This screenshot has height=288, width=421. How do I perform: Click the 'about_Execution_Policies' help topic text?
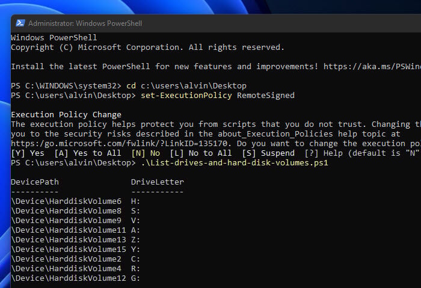point(275,134)
